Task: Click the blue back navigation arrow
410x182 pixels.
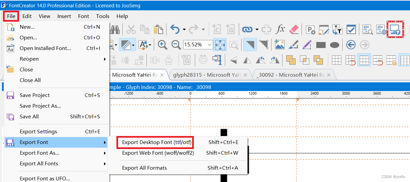Action: tap(351, 44)
